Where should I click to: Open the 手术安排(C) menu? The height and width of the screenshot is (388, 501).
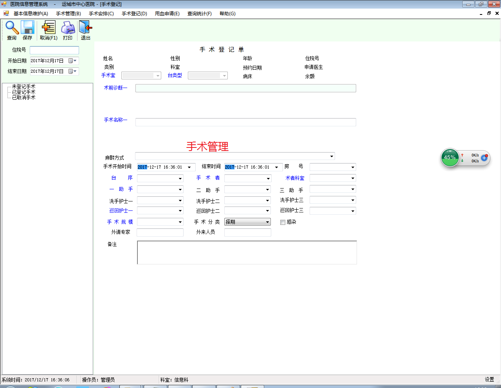point(101,14)
